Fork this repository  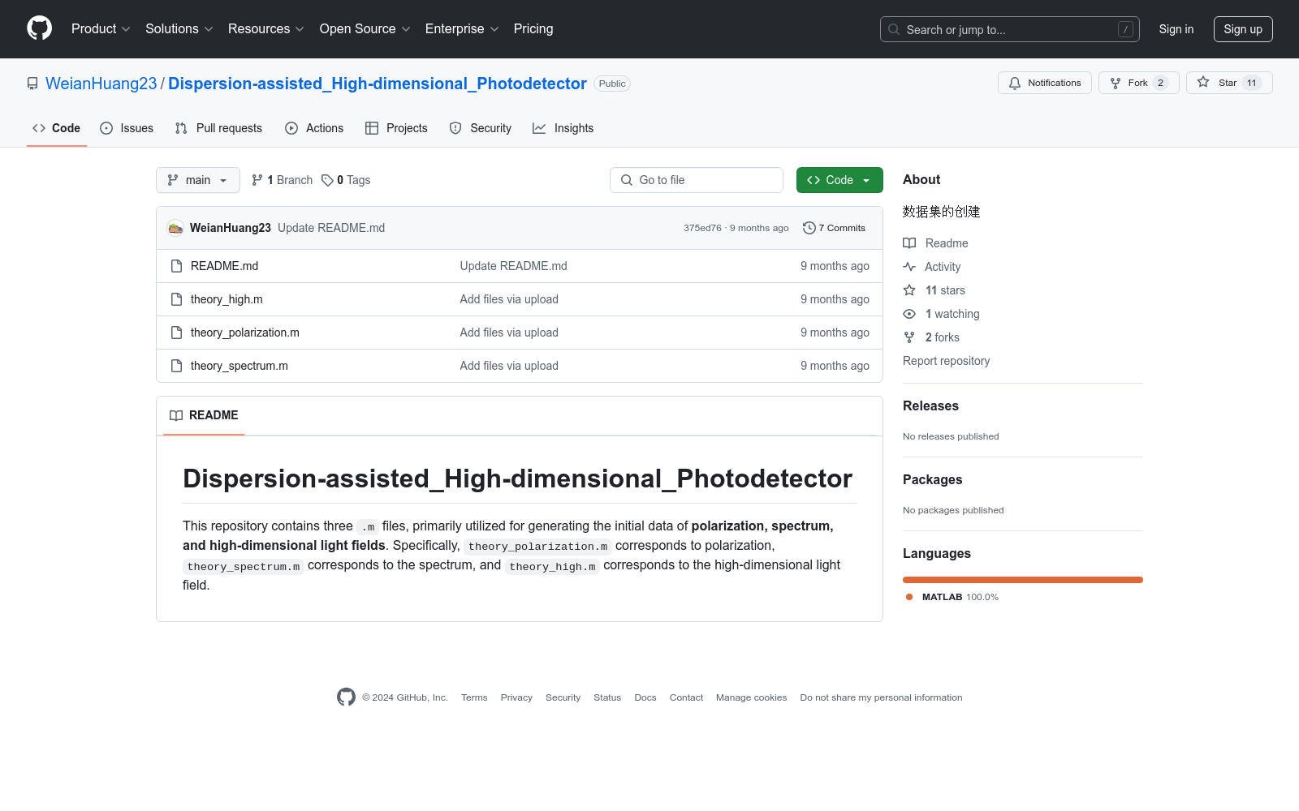1138,83
